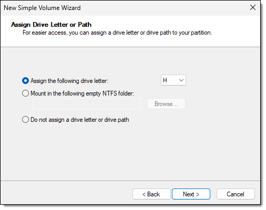Click into the NTFS folder path field

click(x=87, y=104)
